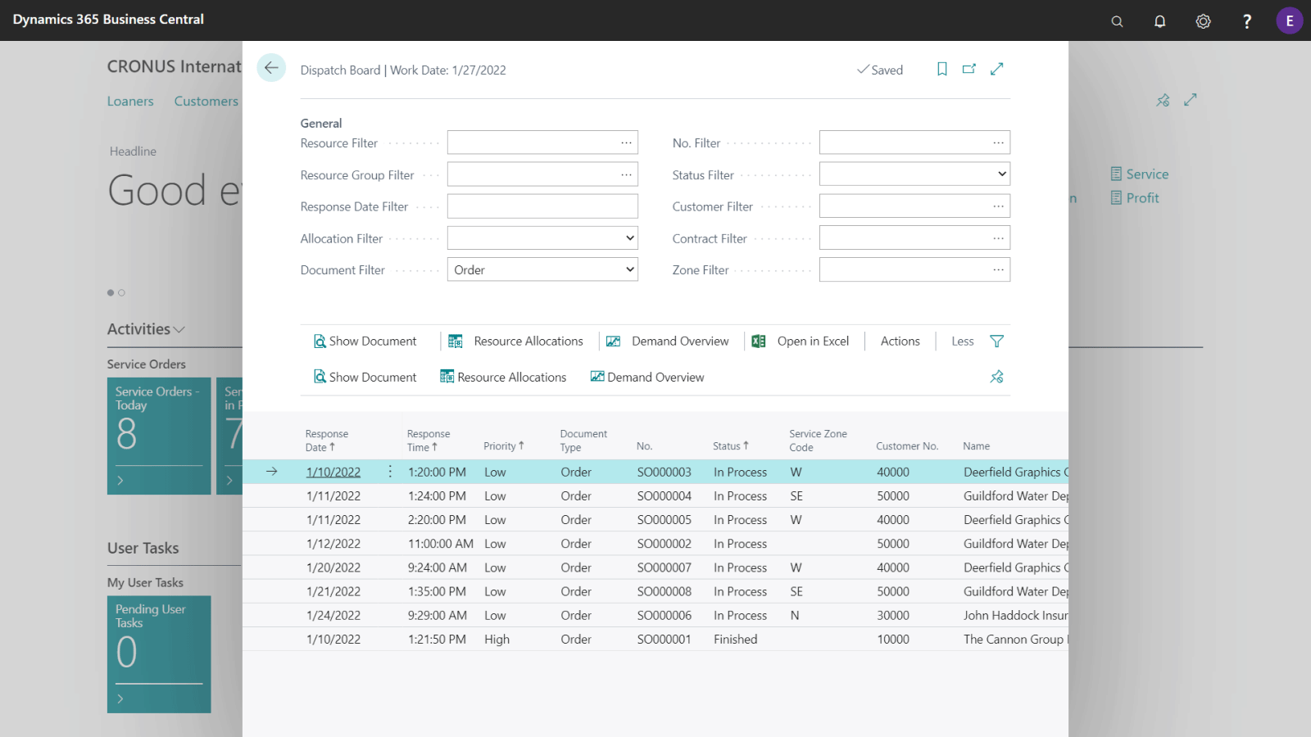The image size is (1311, 737).
Task: Bookmark the Dispatch Board page
Action: click(941, 69)
